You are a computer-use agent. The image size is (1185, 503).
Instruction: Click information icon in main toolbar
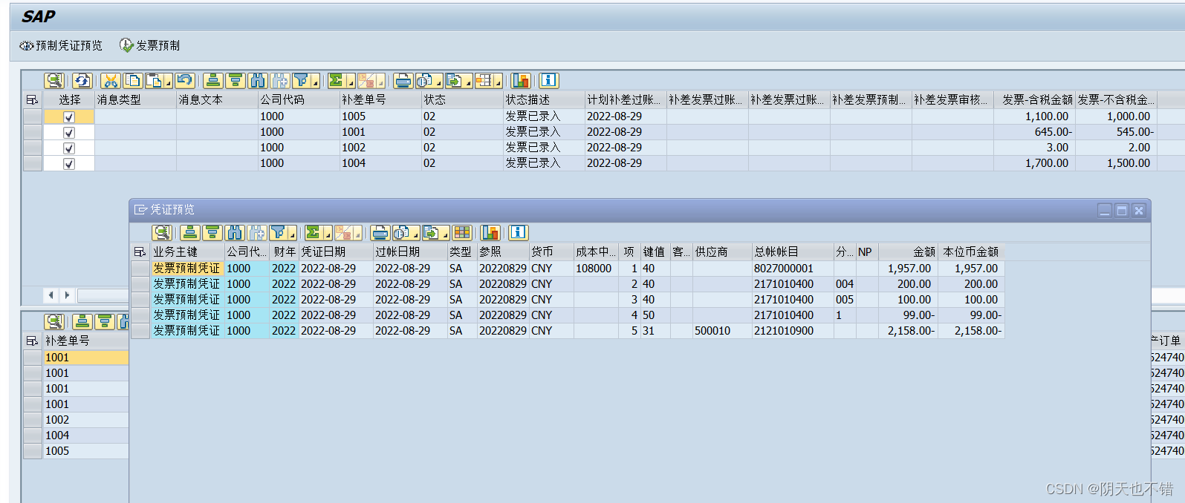[549, 80]
